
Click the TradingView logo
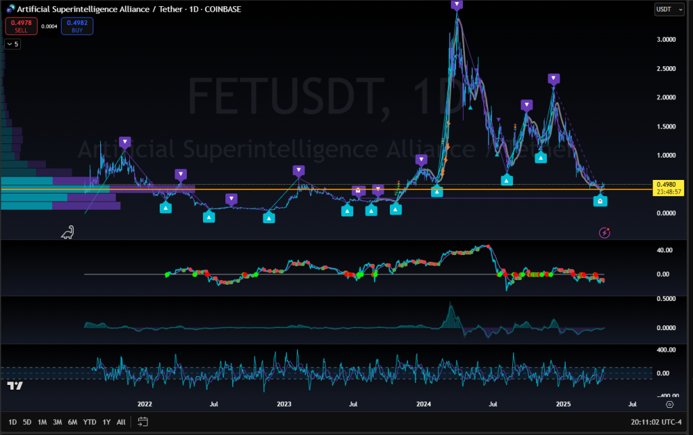pyautogui.click(x=15, y=386)
